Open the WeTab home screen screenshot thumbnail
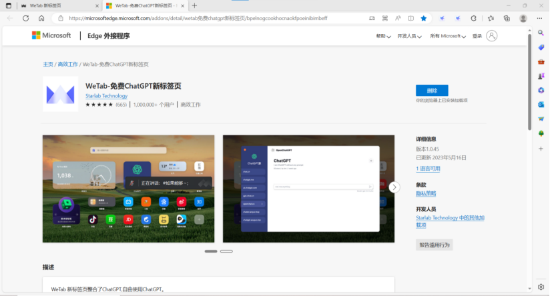 pos(128,189)
